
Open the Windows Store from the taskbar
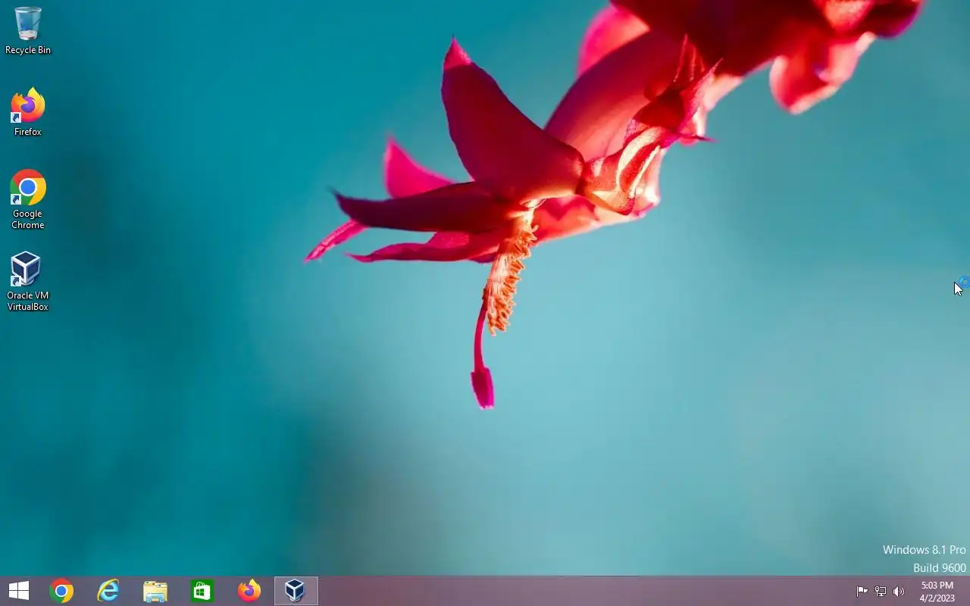(x=202, y=591)
